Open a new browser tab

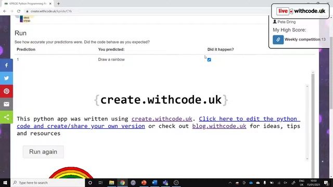click(x=58, y=4)
